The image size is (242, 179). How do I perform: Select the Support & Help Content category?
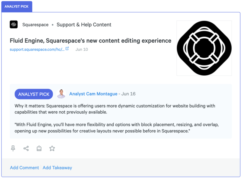[84, 25]
